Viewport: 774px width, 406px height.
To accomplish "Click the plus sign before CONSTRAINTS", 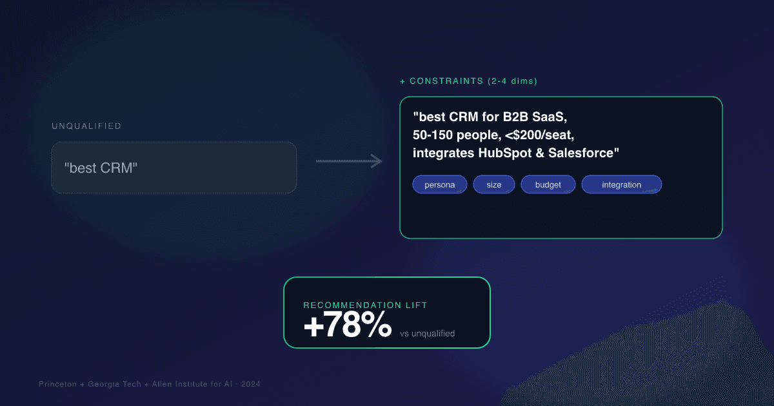I will click(x=403, y=82).
